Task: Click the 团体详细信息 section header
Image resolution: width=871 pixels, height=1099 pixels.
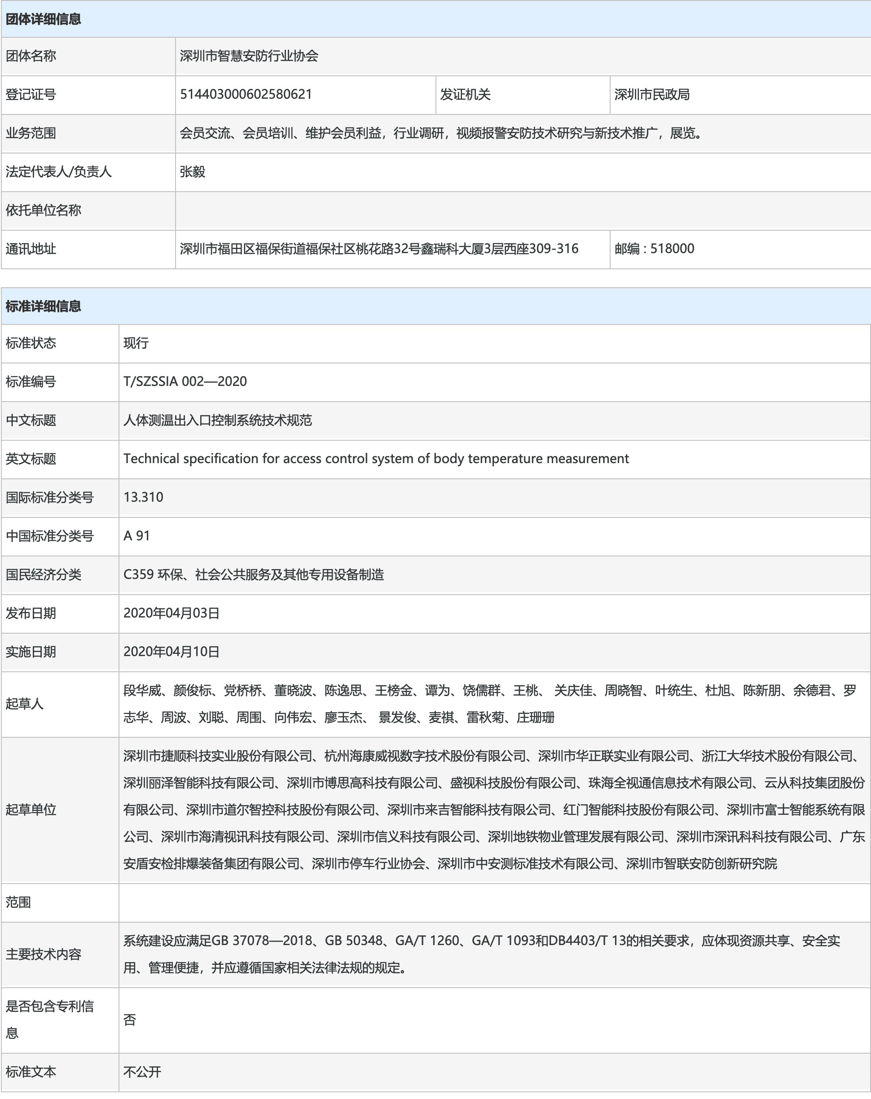Action: [44, 19]
